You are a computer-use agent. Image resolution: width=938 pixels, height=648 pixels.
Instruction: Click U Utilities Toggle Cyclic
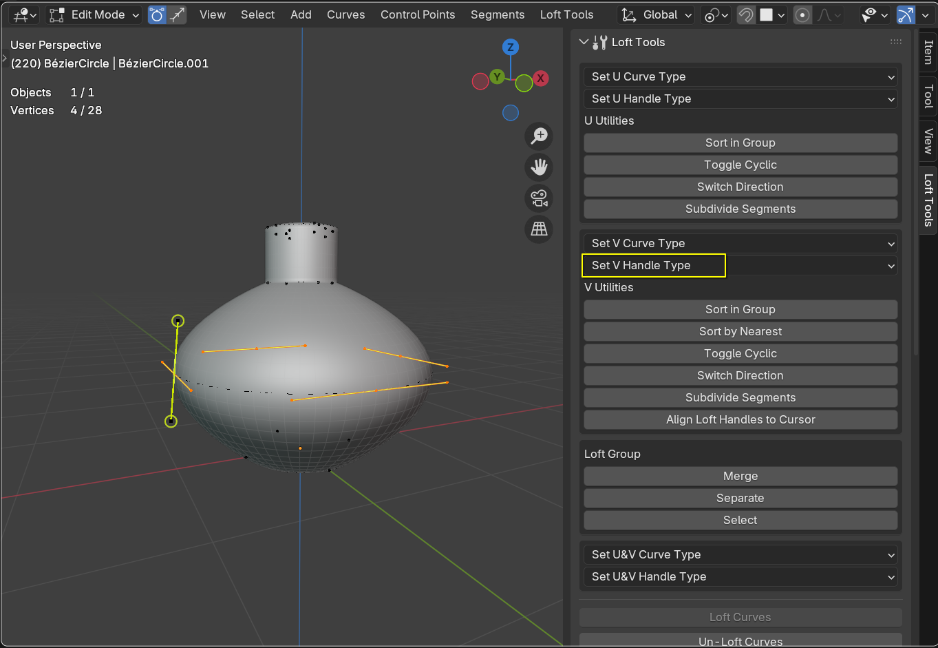point(740,165)
